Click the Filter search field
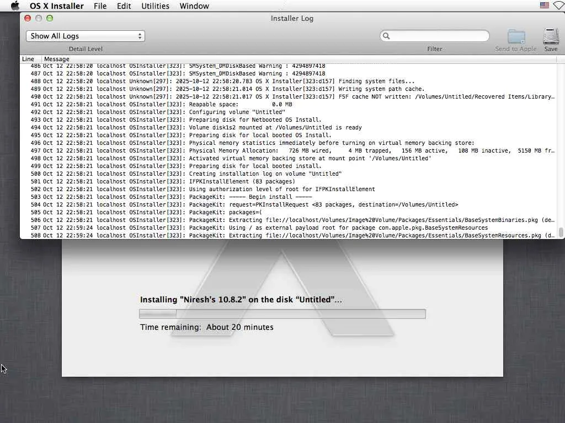565x423 pixels. 435,36
